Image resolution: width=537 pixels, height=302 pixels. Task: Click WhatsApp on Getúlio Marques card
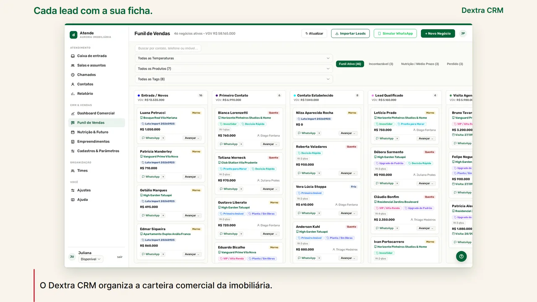[x=151, y=216]
